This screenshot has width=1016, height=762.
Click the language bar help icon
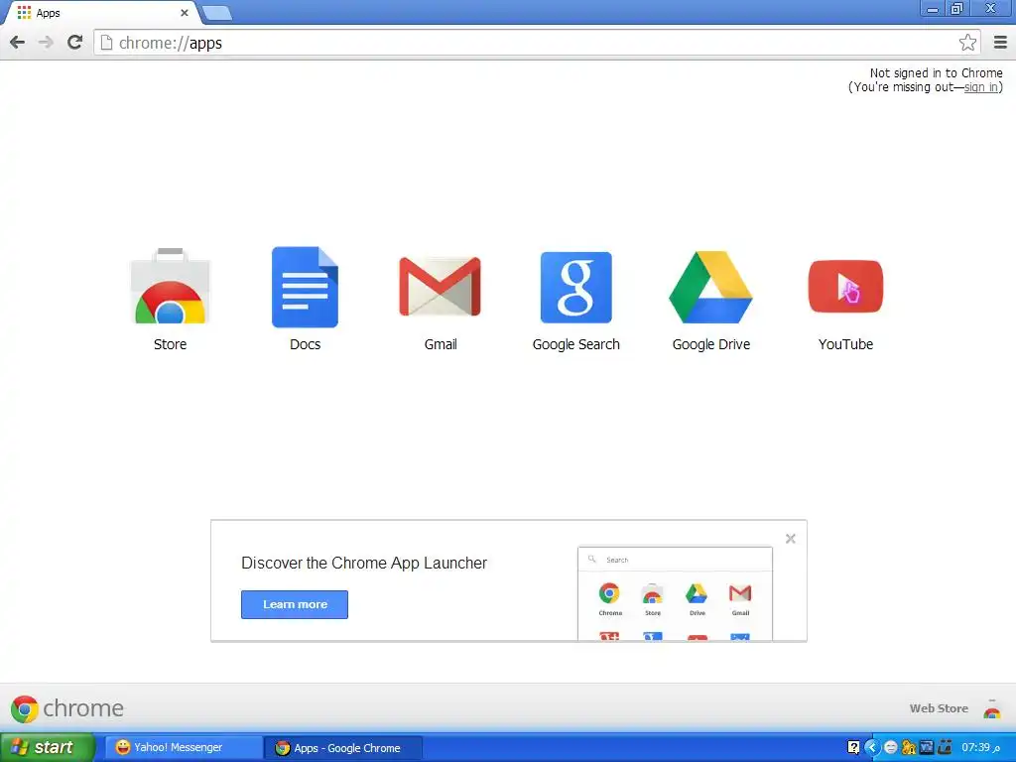853,748
